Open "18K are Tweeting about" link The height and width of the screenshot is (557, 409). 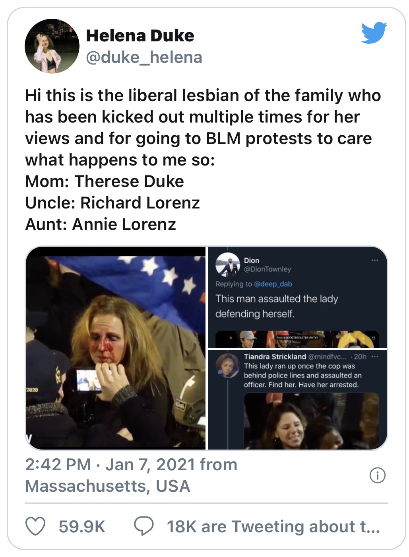[273, 526]
